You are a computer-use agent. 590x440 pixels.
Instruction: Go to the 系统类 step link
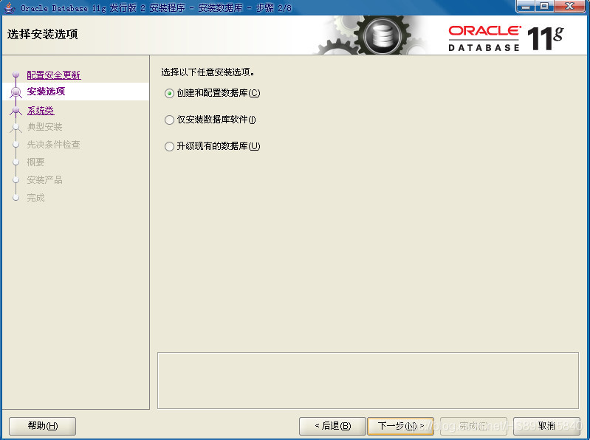click(41, 111)
